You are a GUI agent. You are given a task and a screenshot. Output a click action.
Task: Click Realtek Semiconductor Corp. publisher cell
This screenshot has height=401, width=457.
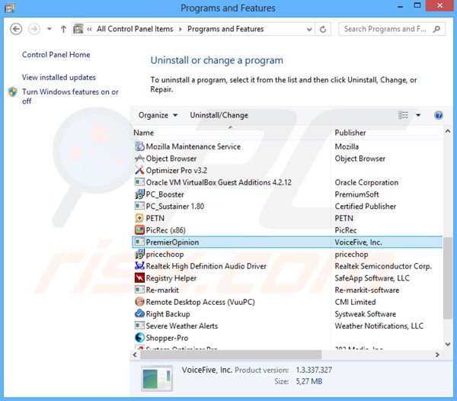(383, 266)
